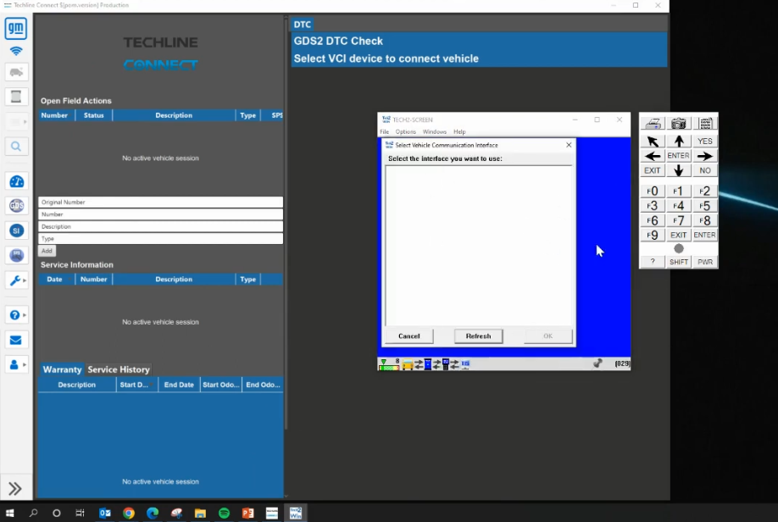
Task: Expand the user account menu
Action: click(17, 364)
